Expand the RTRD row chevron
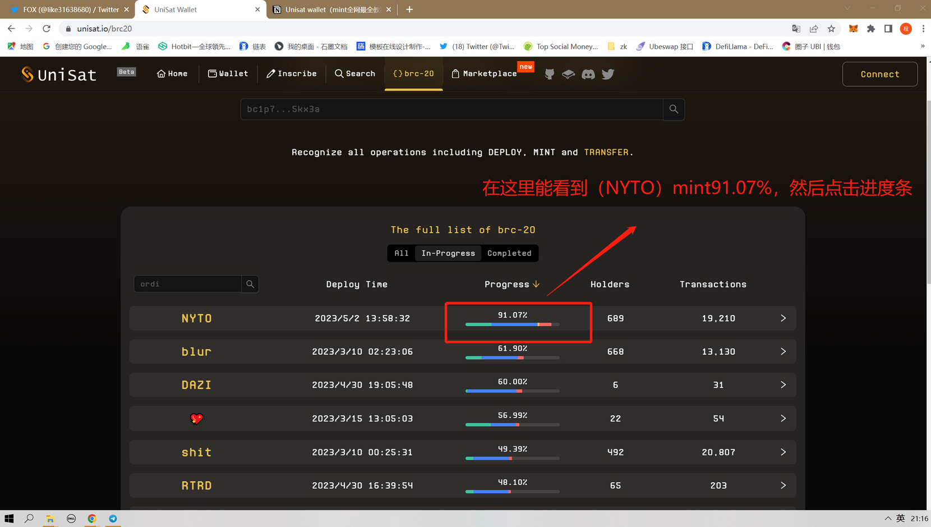 (x=783, y=485)
